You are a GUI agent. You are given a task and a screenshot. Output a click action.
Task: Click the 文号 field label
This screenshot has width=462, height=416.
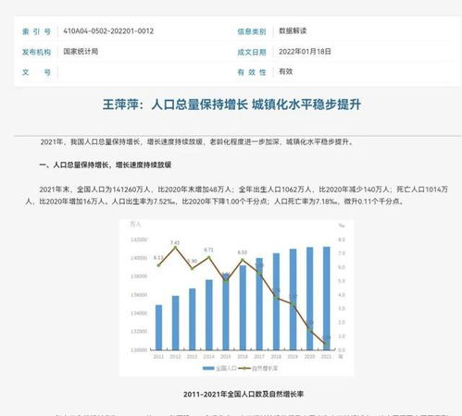(x=36, y=72)
